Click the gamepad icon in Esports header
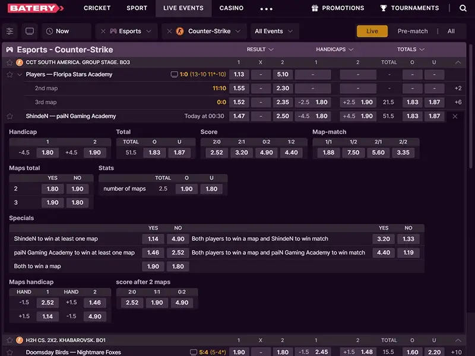Viewport: 475px width, 356px height. pos(9,50)
